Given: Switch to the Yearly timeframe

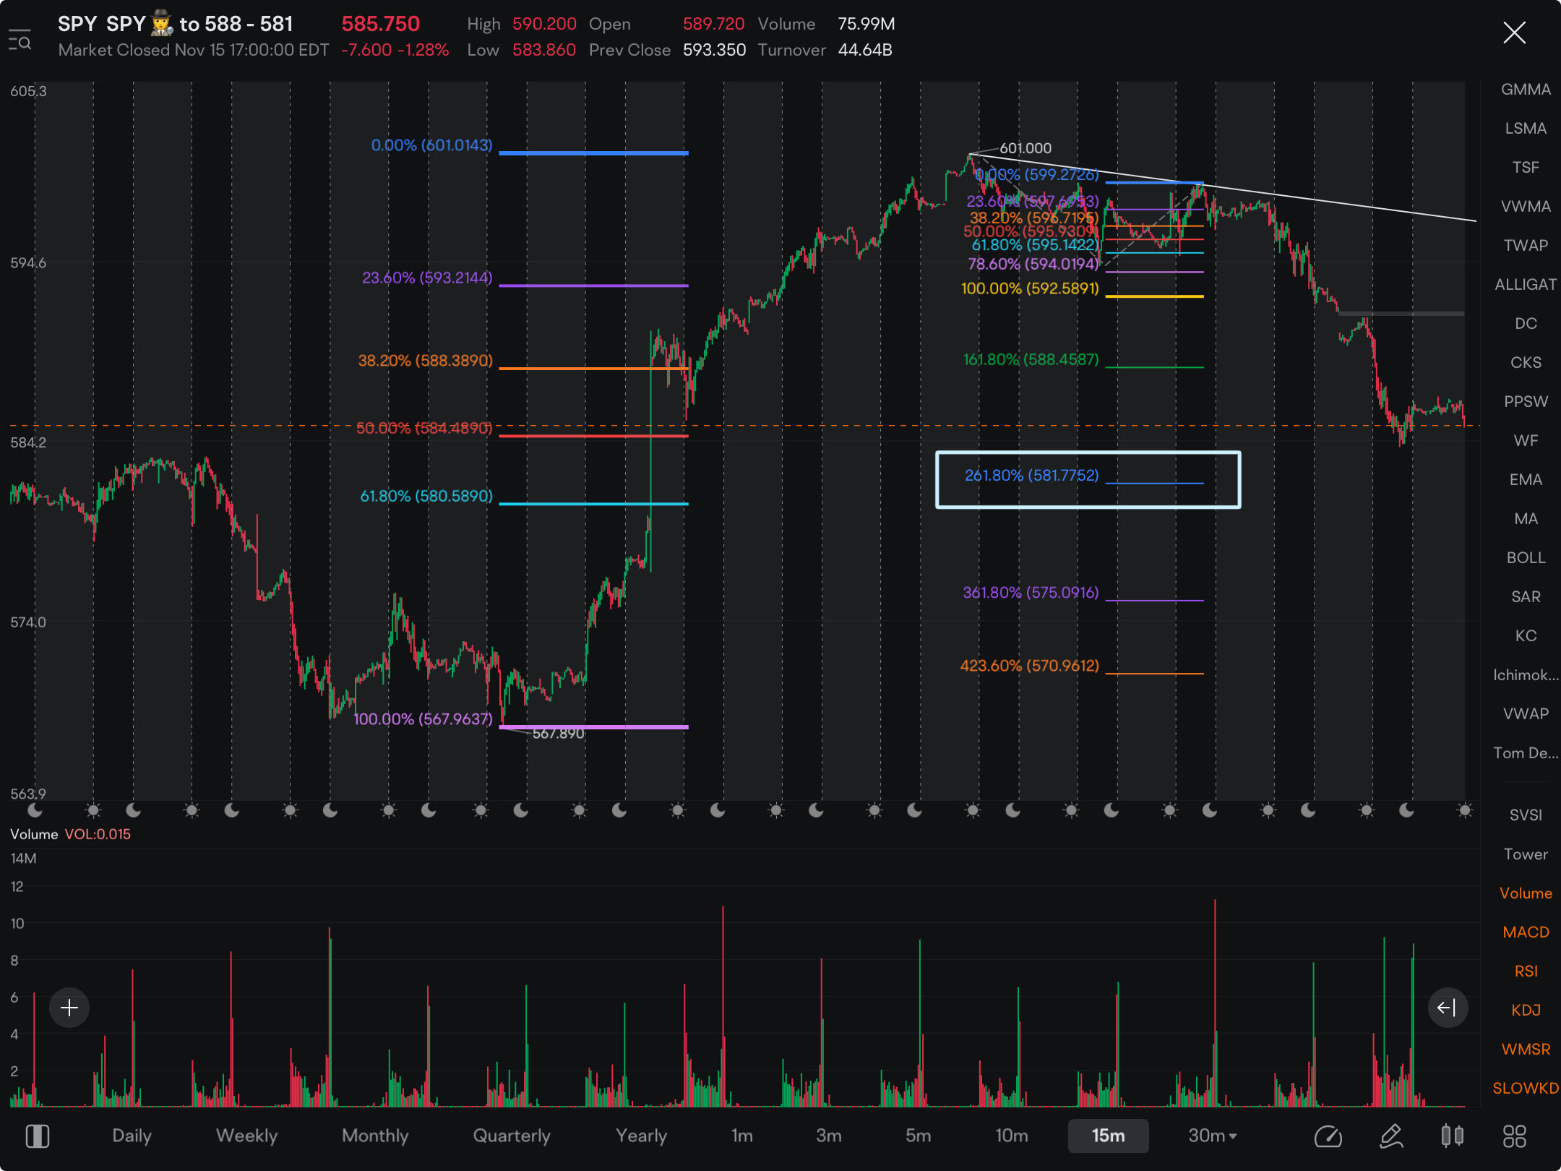Looking at the screenshot, I should click(x=641, y=1136).
